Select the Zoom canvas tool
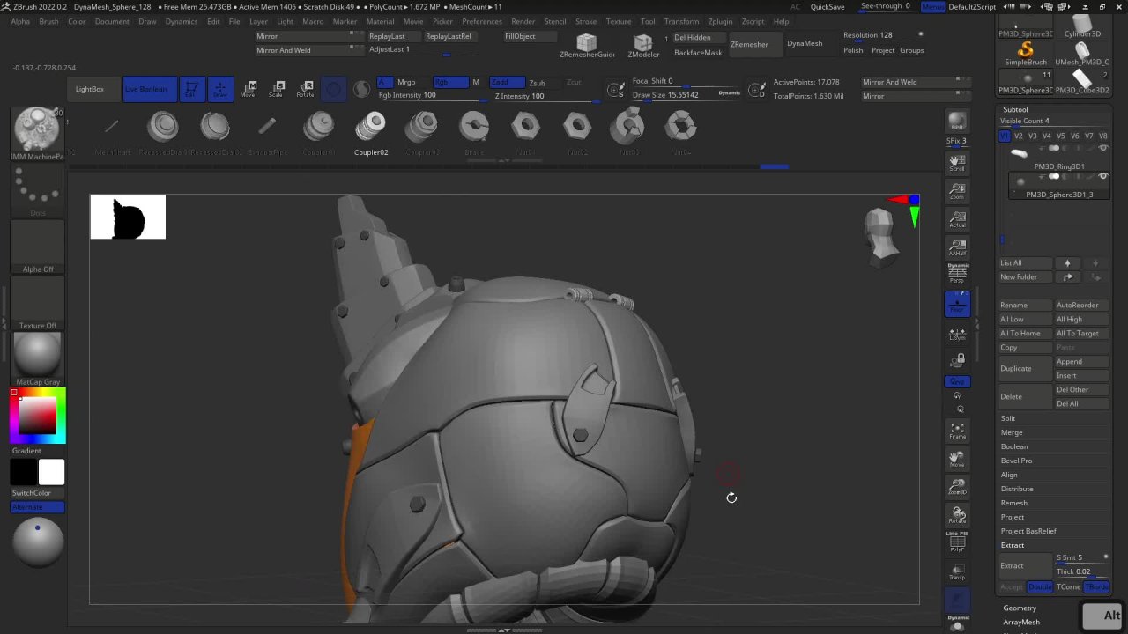Viewport: 1128px width, 634px height. (957, 190)
